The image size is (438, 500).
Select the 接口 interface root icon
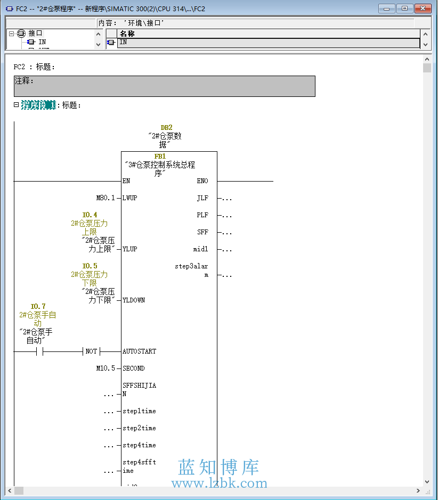tap(21, 33)
